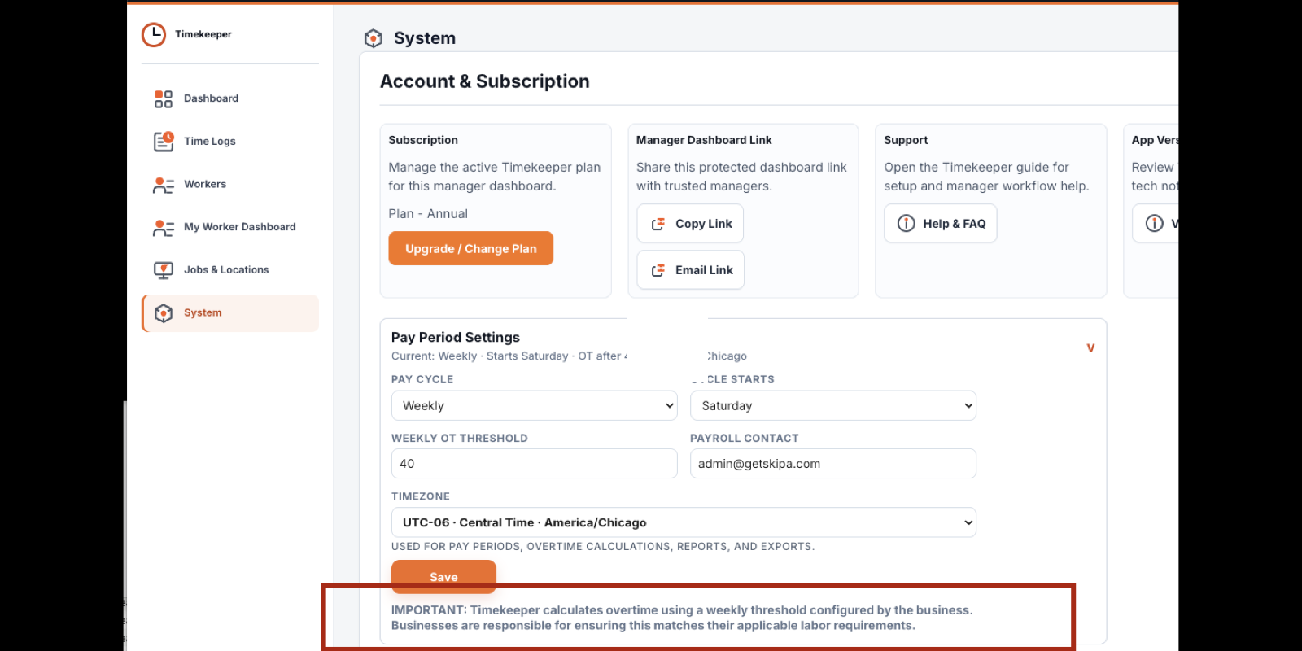Save the pay period settings
Screen dimensions: 1302x651
(443, 577)
